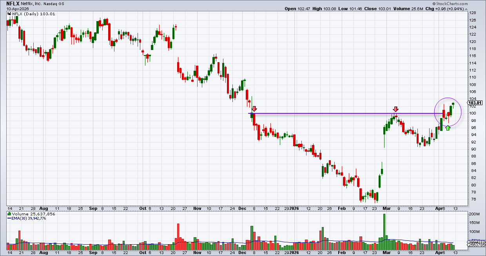The width and height of the screenshot is (486, 256).
Task: Click the 128 price axis label
Action: coord(473,13)
